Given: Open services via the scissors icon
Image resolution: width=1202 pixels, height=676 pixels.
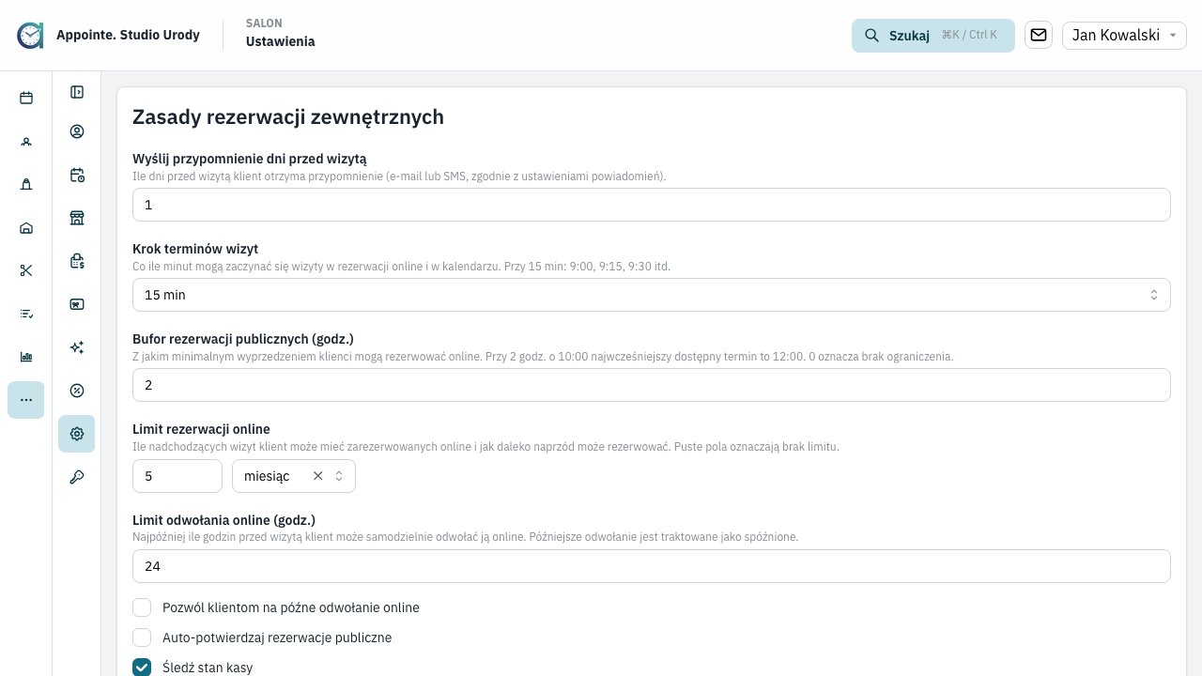Looking at the screenshot, I should [26, 270].
